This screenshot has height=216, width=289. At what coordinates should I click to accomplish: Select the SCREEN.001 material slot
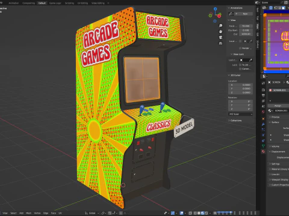(x=279, y=90)
